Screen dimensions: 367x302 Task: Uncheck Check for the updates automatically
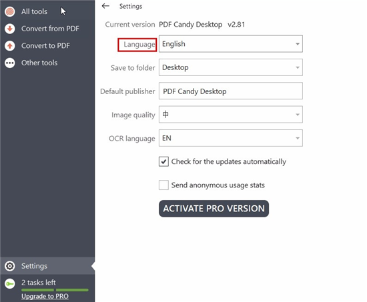click(163, 161)
